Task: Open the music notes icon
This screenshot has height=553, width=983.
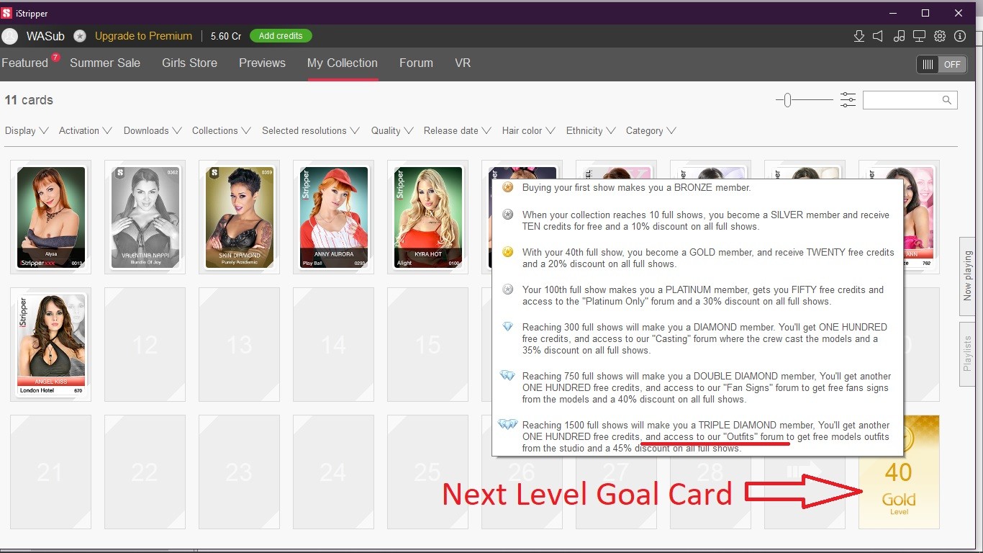Action: pos(899,36)
